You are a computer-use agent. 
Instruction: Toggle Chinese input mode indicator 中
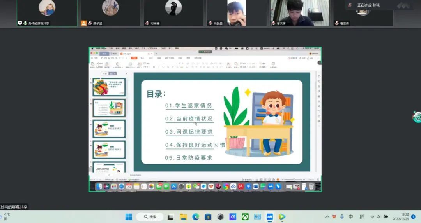click(x=351, y=217)
